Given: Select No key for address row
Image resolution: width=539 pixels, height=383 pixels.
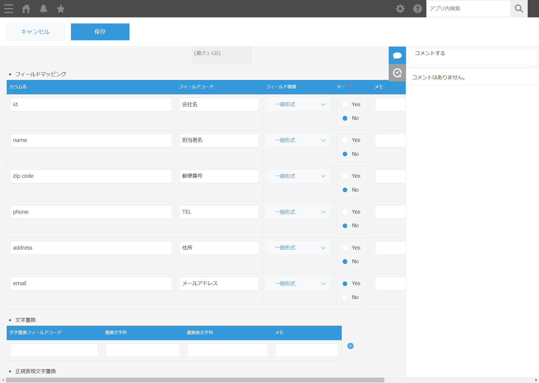Looking at the screenshot, I should [345, 262].
